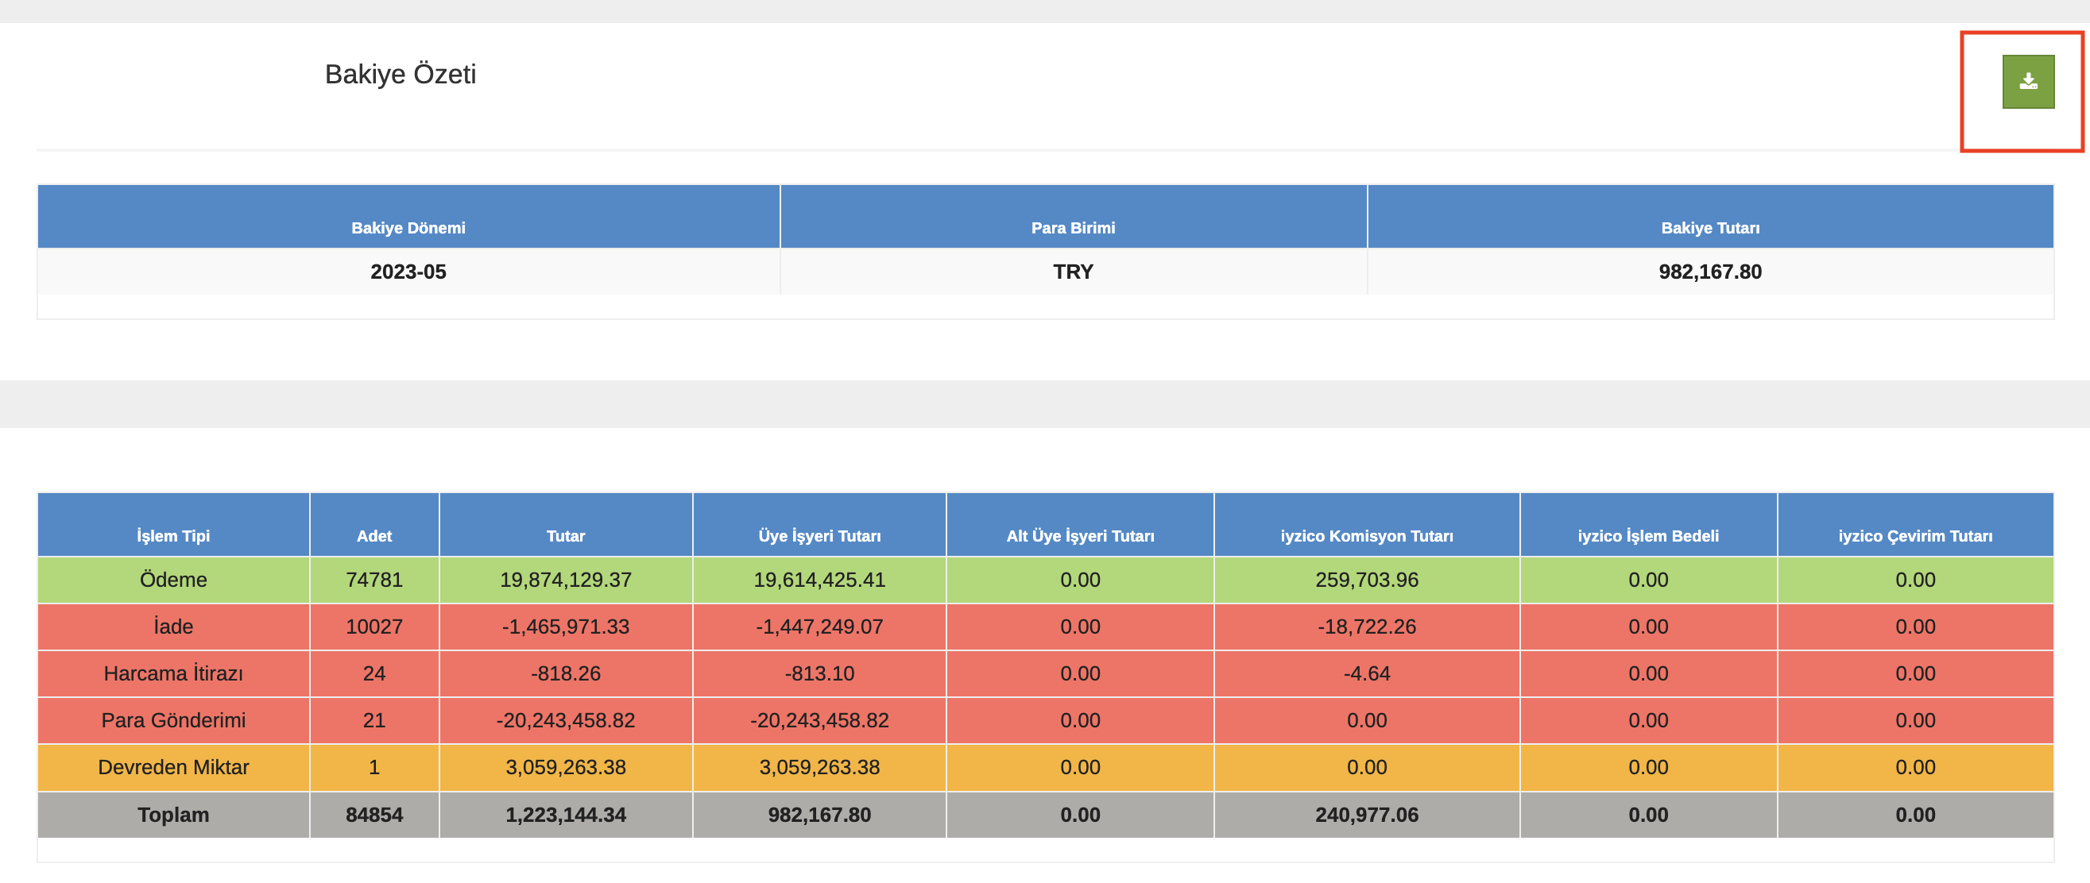The image size is (2090, 883).
Task: Select the Ödeme row label
Action: click(172, 580)
